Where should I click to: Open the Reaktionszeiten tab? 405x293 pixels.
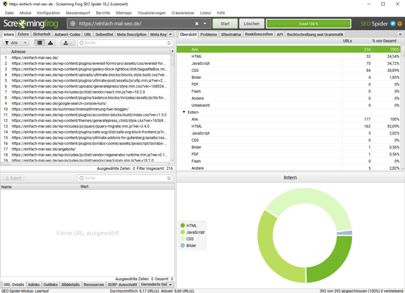pyautogui.click(x=259, y=34)
